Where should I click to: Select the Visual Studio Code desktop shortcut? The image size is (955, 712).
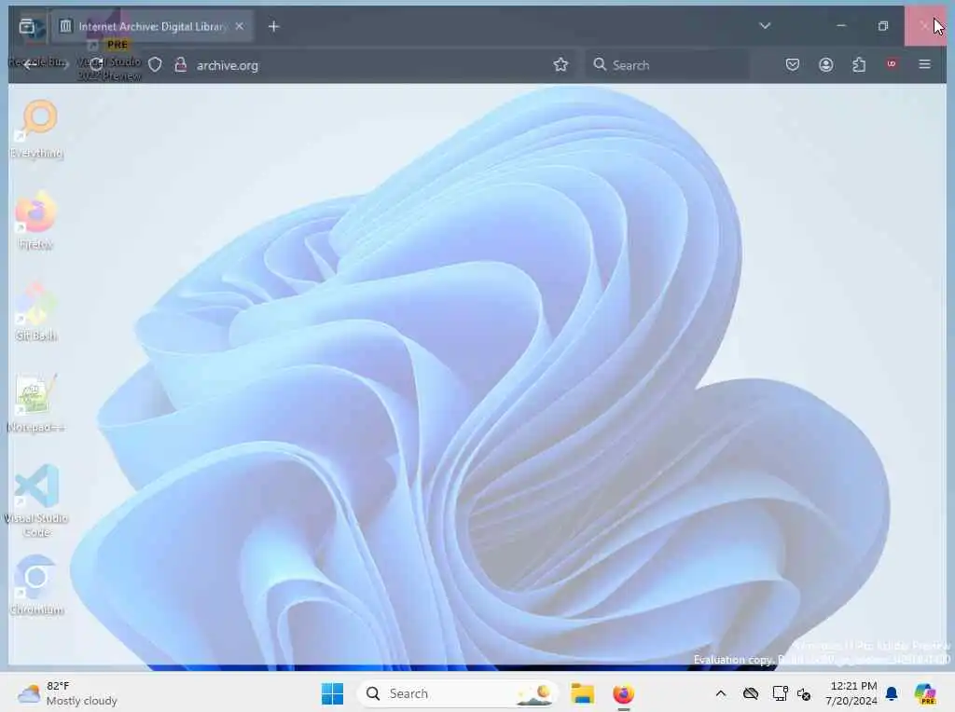tap(36, 500)
